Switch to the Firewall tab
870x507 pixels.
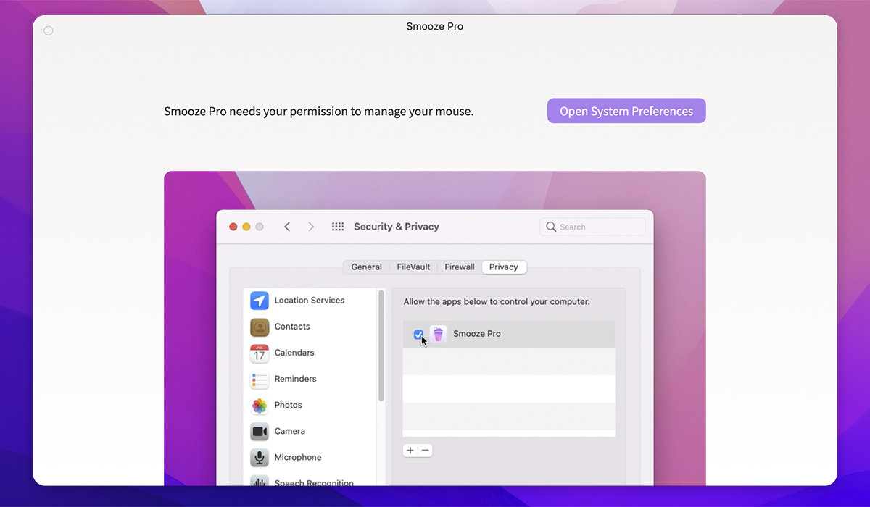click(459, 267)
